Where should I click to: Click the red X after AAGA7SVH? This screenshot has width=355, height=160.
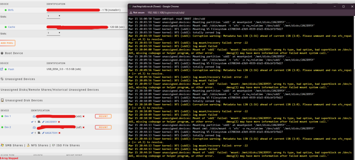(60, 133)
